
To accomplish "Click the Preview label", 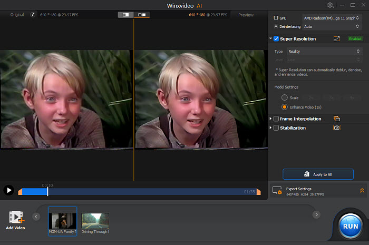I will [x=246, y=15].
